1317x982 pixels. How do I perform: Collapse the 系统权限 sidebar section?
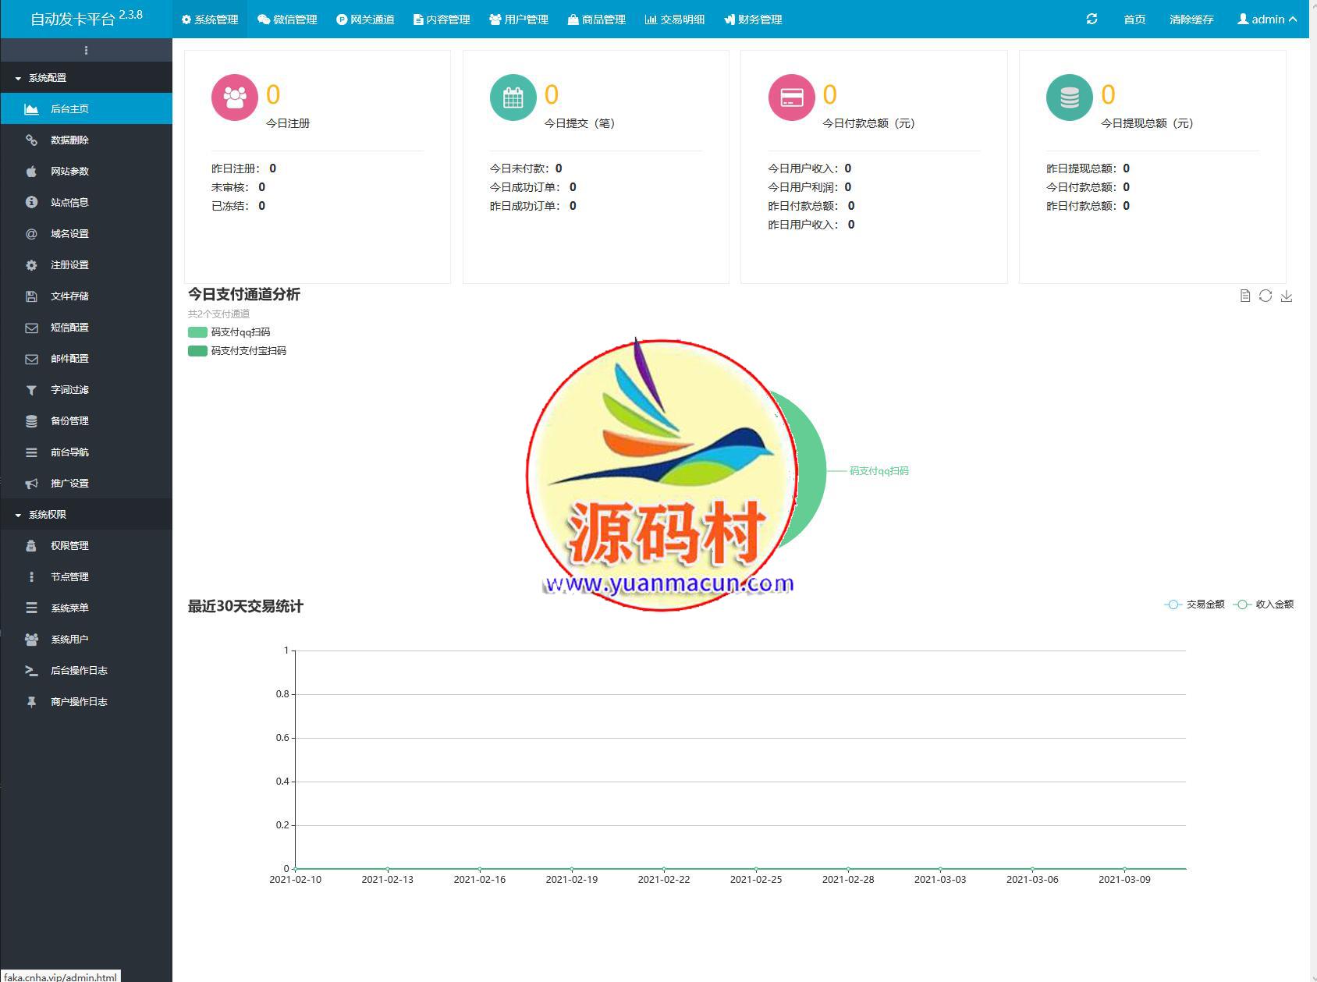pos(47,515)
